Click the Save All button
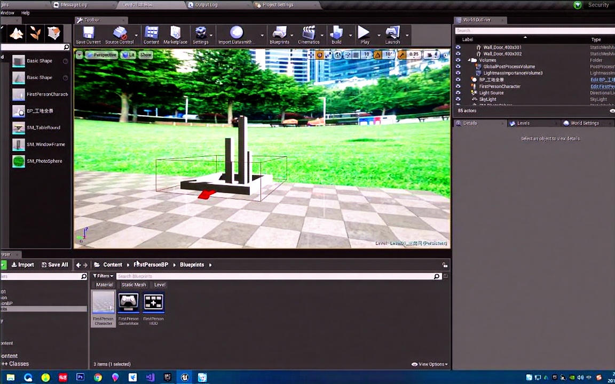This screenshot has width=615, height=384. (x=54, y=264)
